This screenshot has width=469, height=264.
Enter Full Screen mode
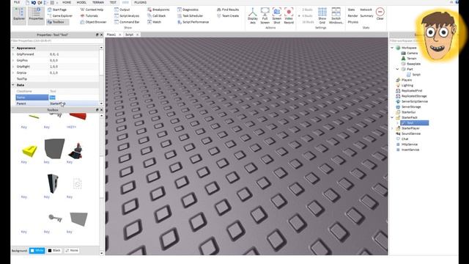265,16
